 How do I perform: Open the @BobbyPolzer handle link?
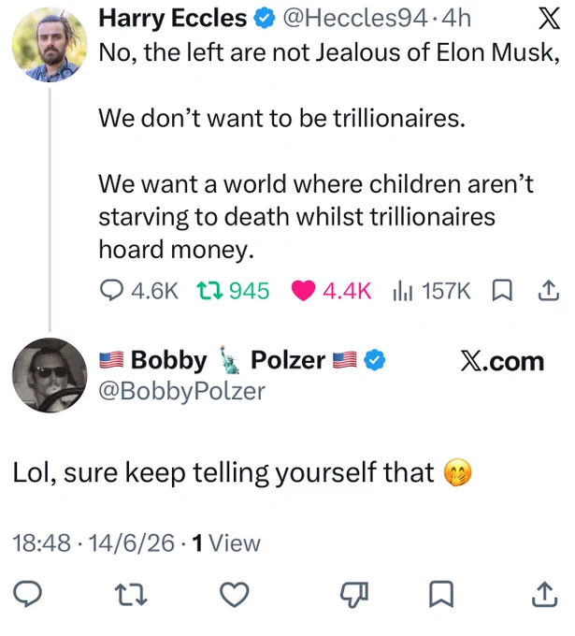(182, 391)
